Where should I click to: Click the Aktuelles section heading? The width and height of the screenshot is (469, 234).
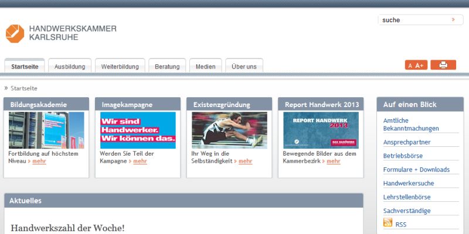click(x=25, y=201)
